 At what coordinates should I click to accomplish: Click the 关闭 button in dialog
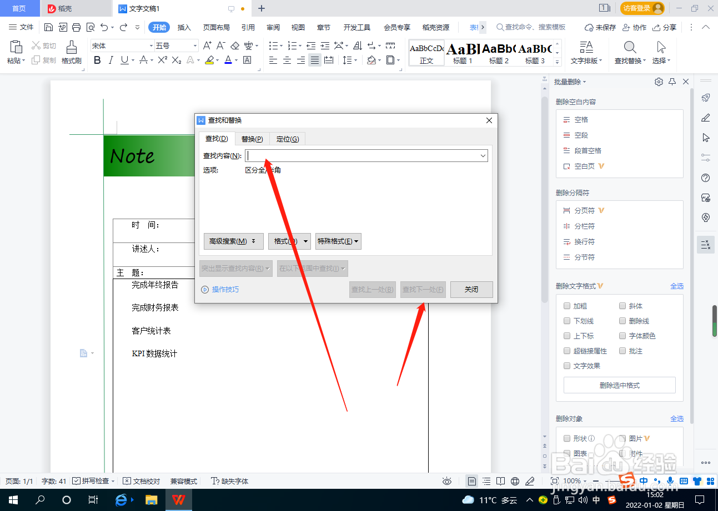click(x=471, y=289)
